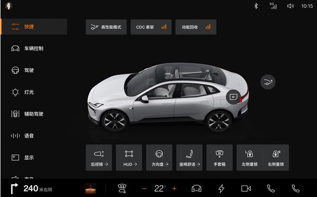This screenshot has height=197, width=317.
Task: Open the vehicle icon in bottom bar
Action: [196, 188]
